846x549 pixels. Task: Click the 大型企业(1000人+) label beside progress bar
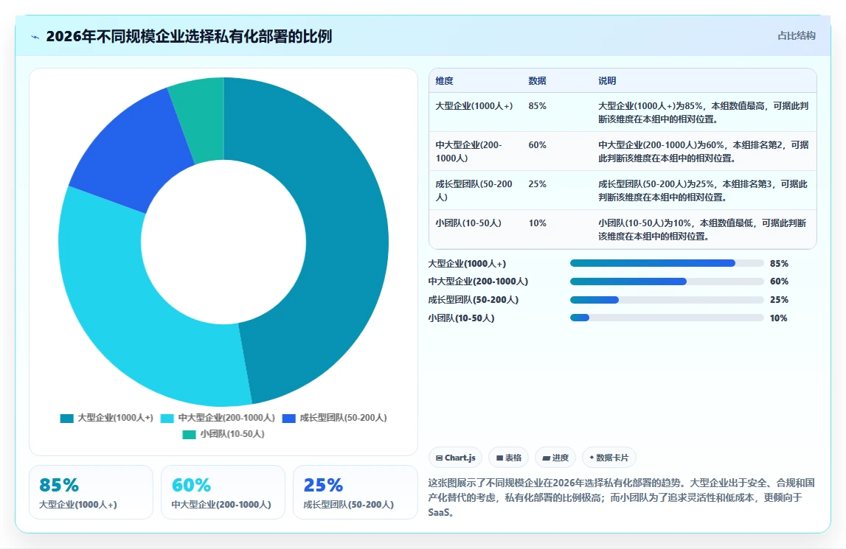[467, 264]
